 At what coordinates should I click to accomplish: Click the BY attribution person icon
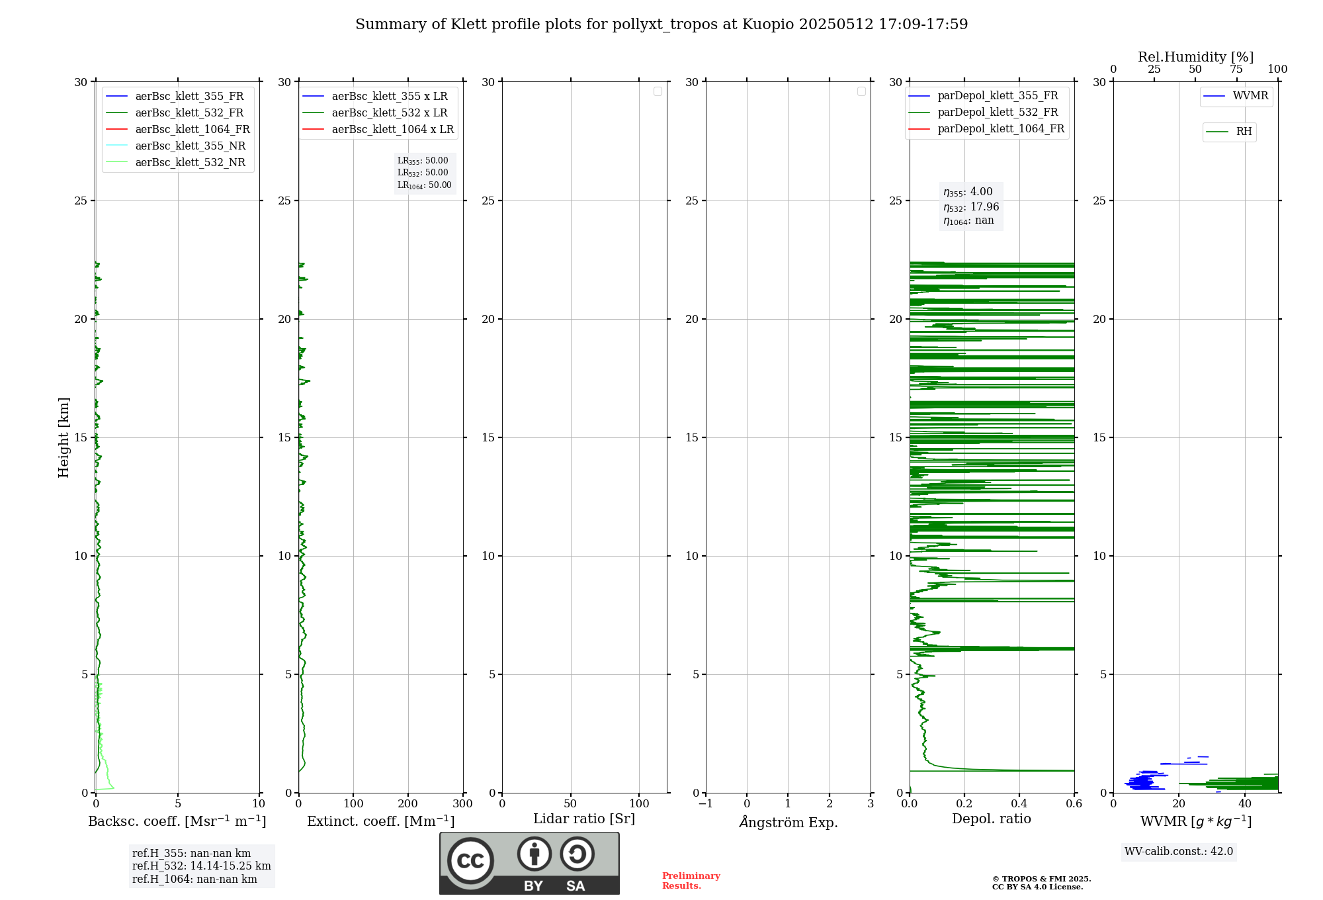coord(534,854)
